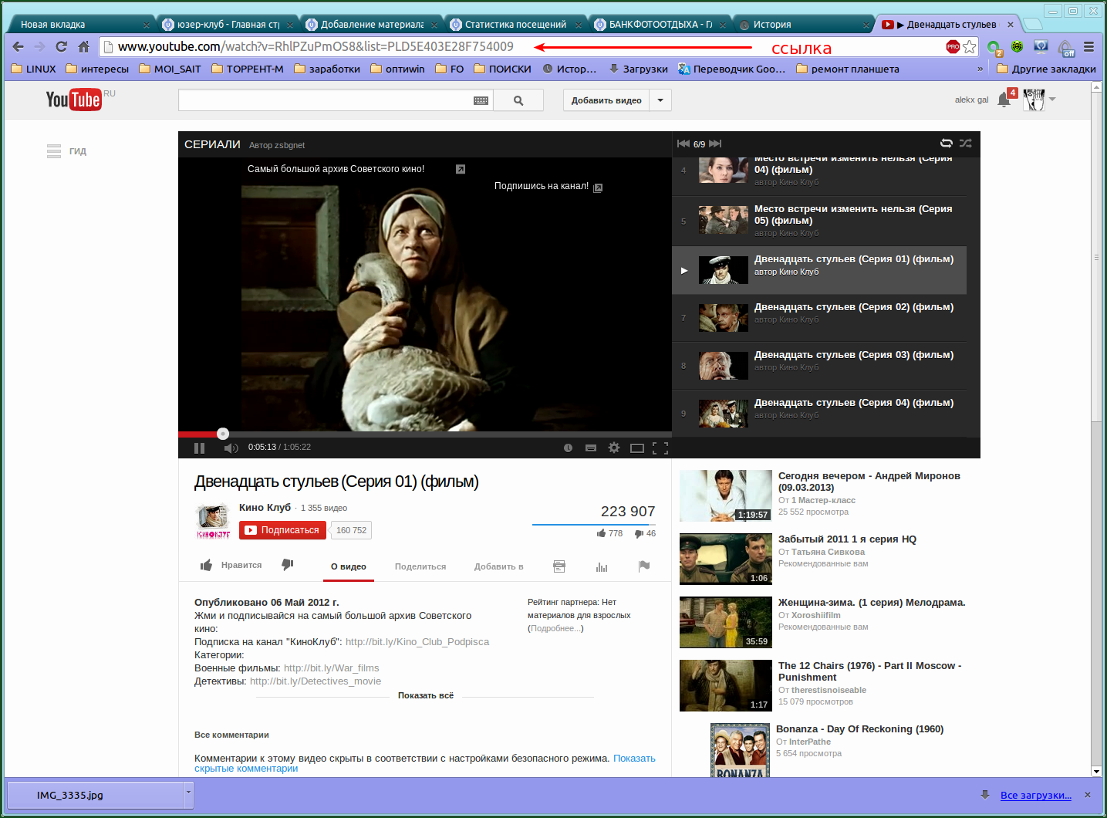Reload the page with the refresh icon

[62, 47]
